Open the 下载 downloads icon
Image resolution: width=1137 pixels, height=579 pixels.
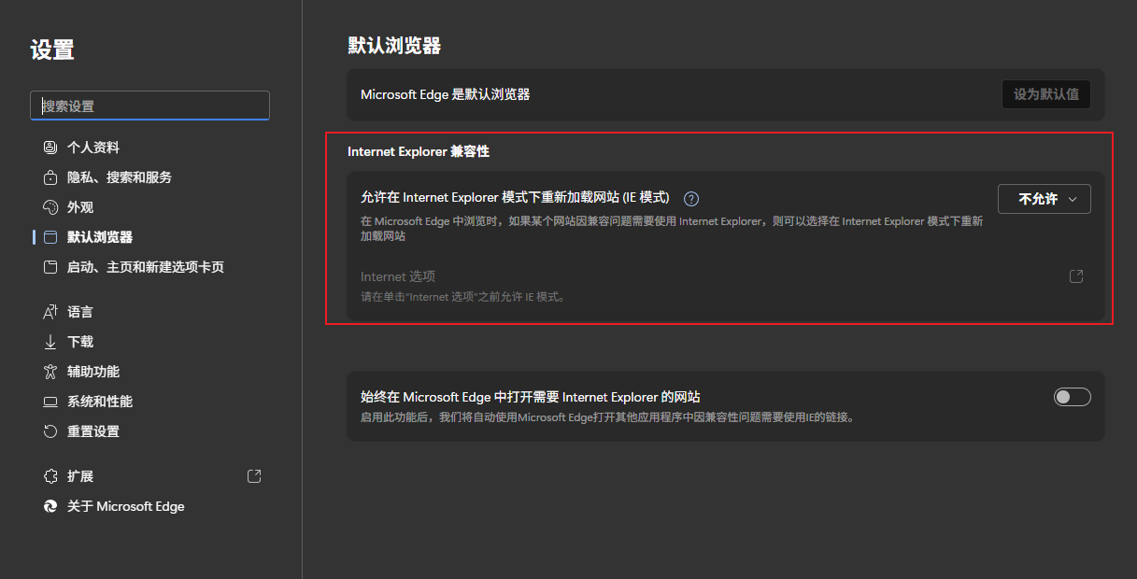point(50,341)
